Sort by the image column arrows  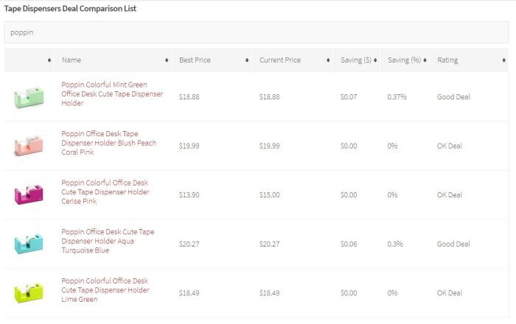[x=49, y=60]
